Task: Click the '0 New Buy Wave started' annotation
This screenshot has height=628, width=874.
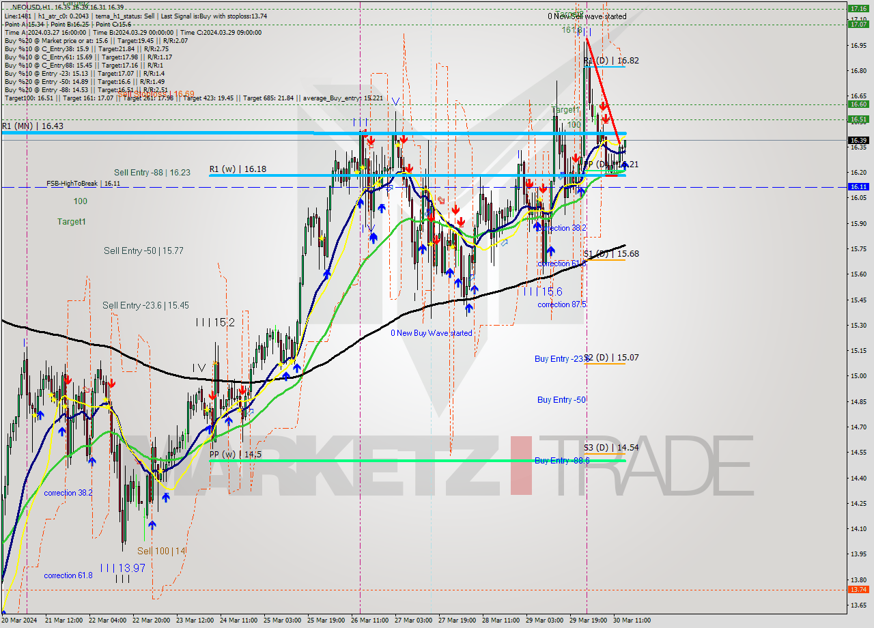Action: tap(431, 333)
